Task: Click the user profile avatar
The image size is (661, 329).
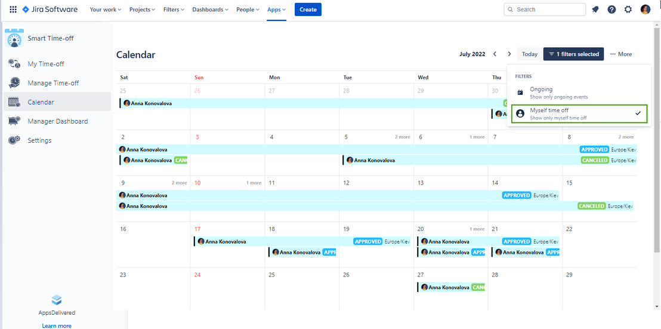Action: [645, 10]
